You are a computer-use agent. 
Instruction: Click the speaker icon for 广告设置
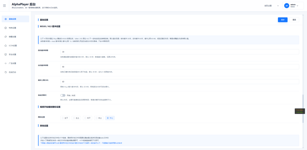coord(6,63)
